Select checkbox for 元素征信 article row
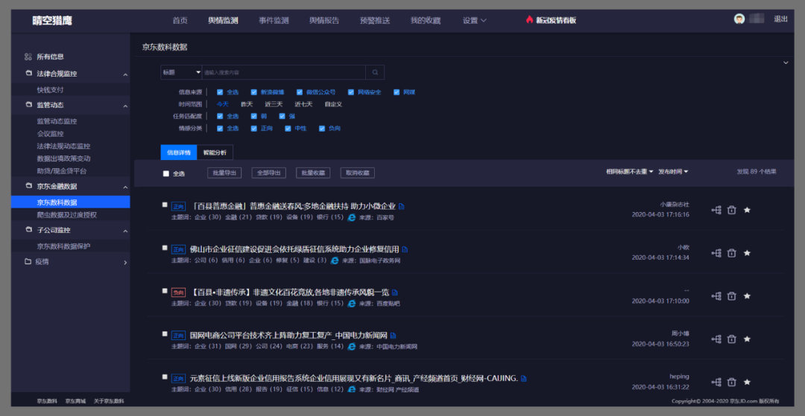This screenshot has height=416, width=805. coord(165,377)
